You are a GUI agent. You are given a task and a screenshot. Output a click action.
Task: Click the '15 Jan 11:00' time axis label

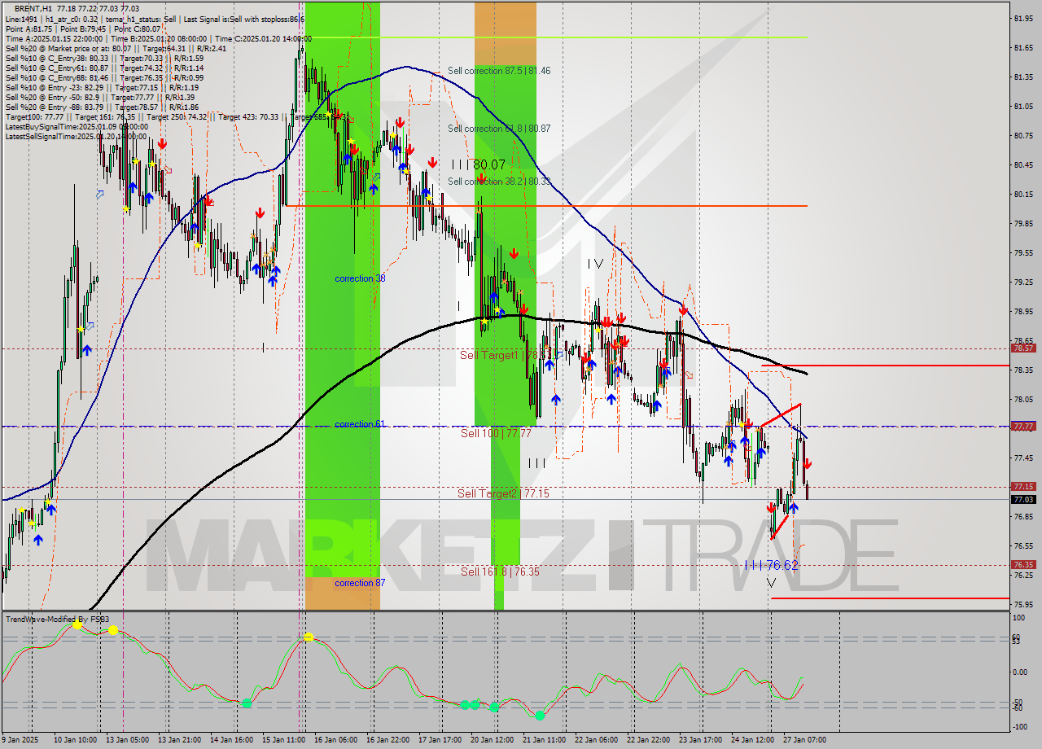(283, 739)
